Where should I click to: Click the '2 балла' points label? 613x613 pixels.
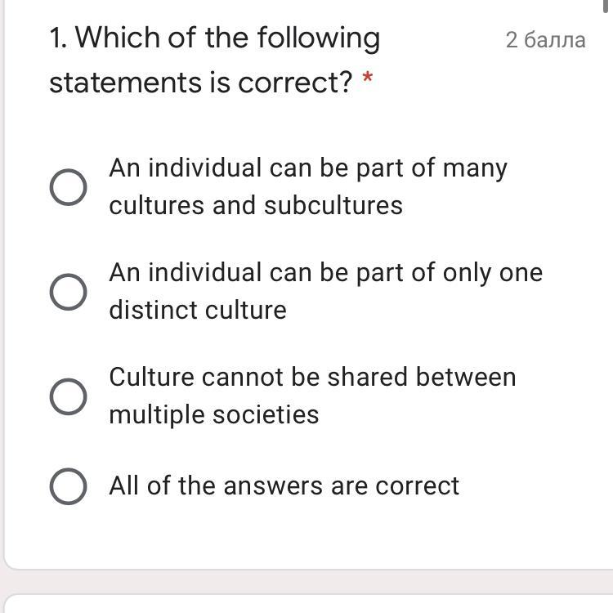545,40
